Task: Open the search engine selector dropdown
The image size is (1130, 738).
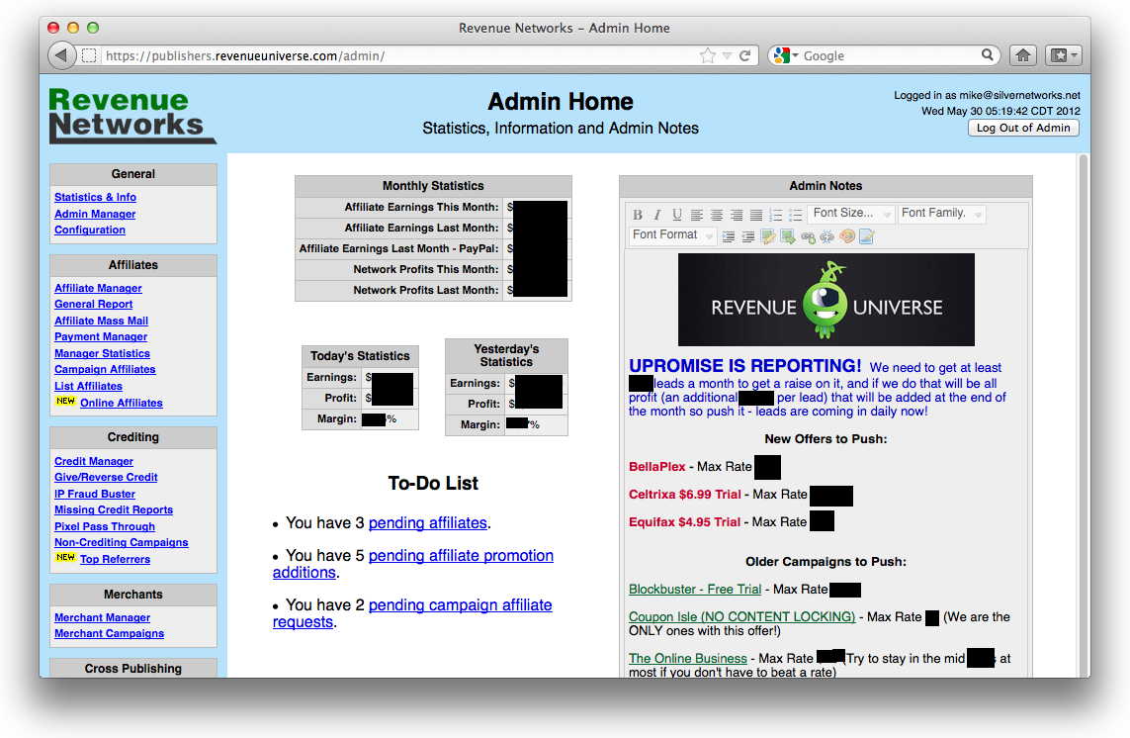Action: (x=784, y=55)
